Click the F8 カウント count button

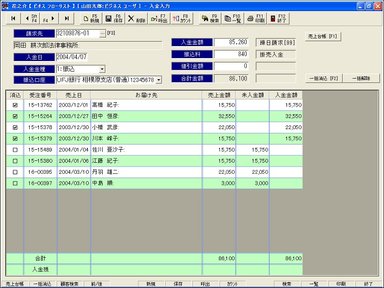click(182, 19)
